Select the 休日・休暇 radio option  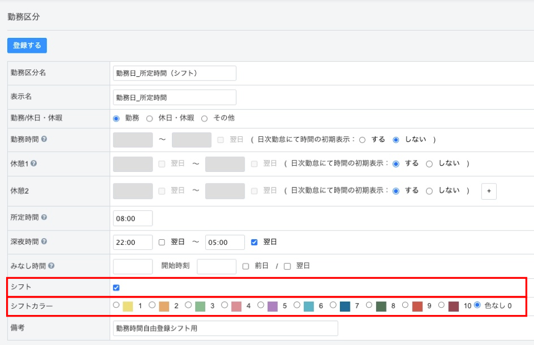pos(150,119)
